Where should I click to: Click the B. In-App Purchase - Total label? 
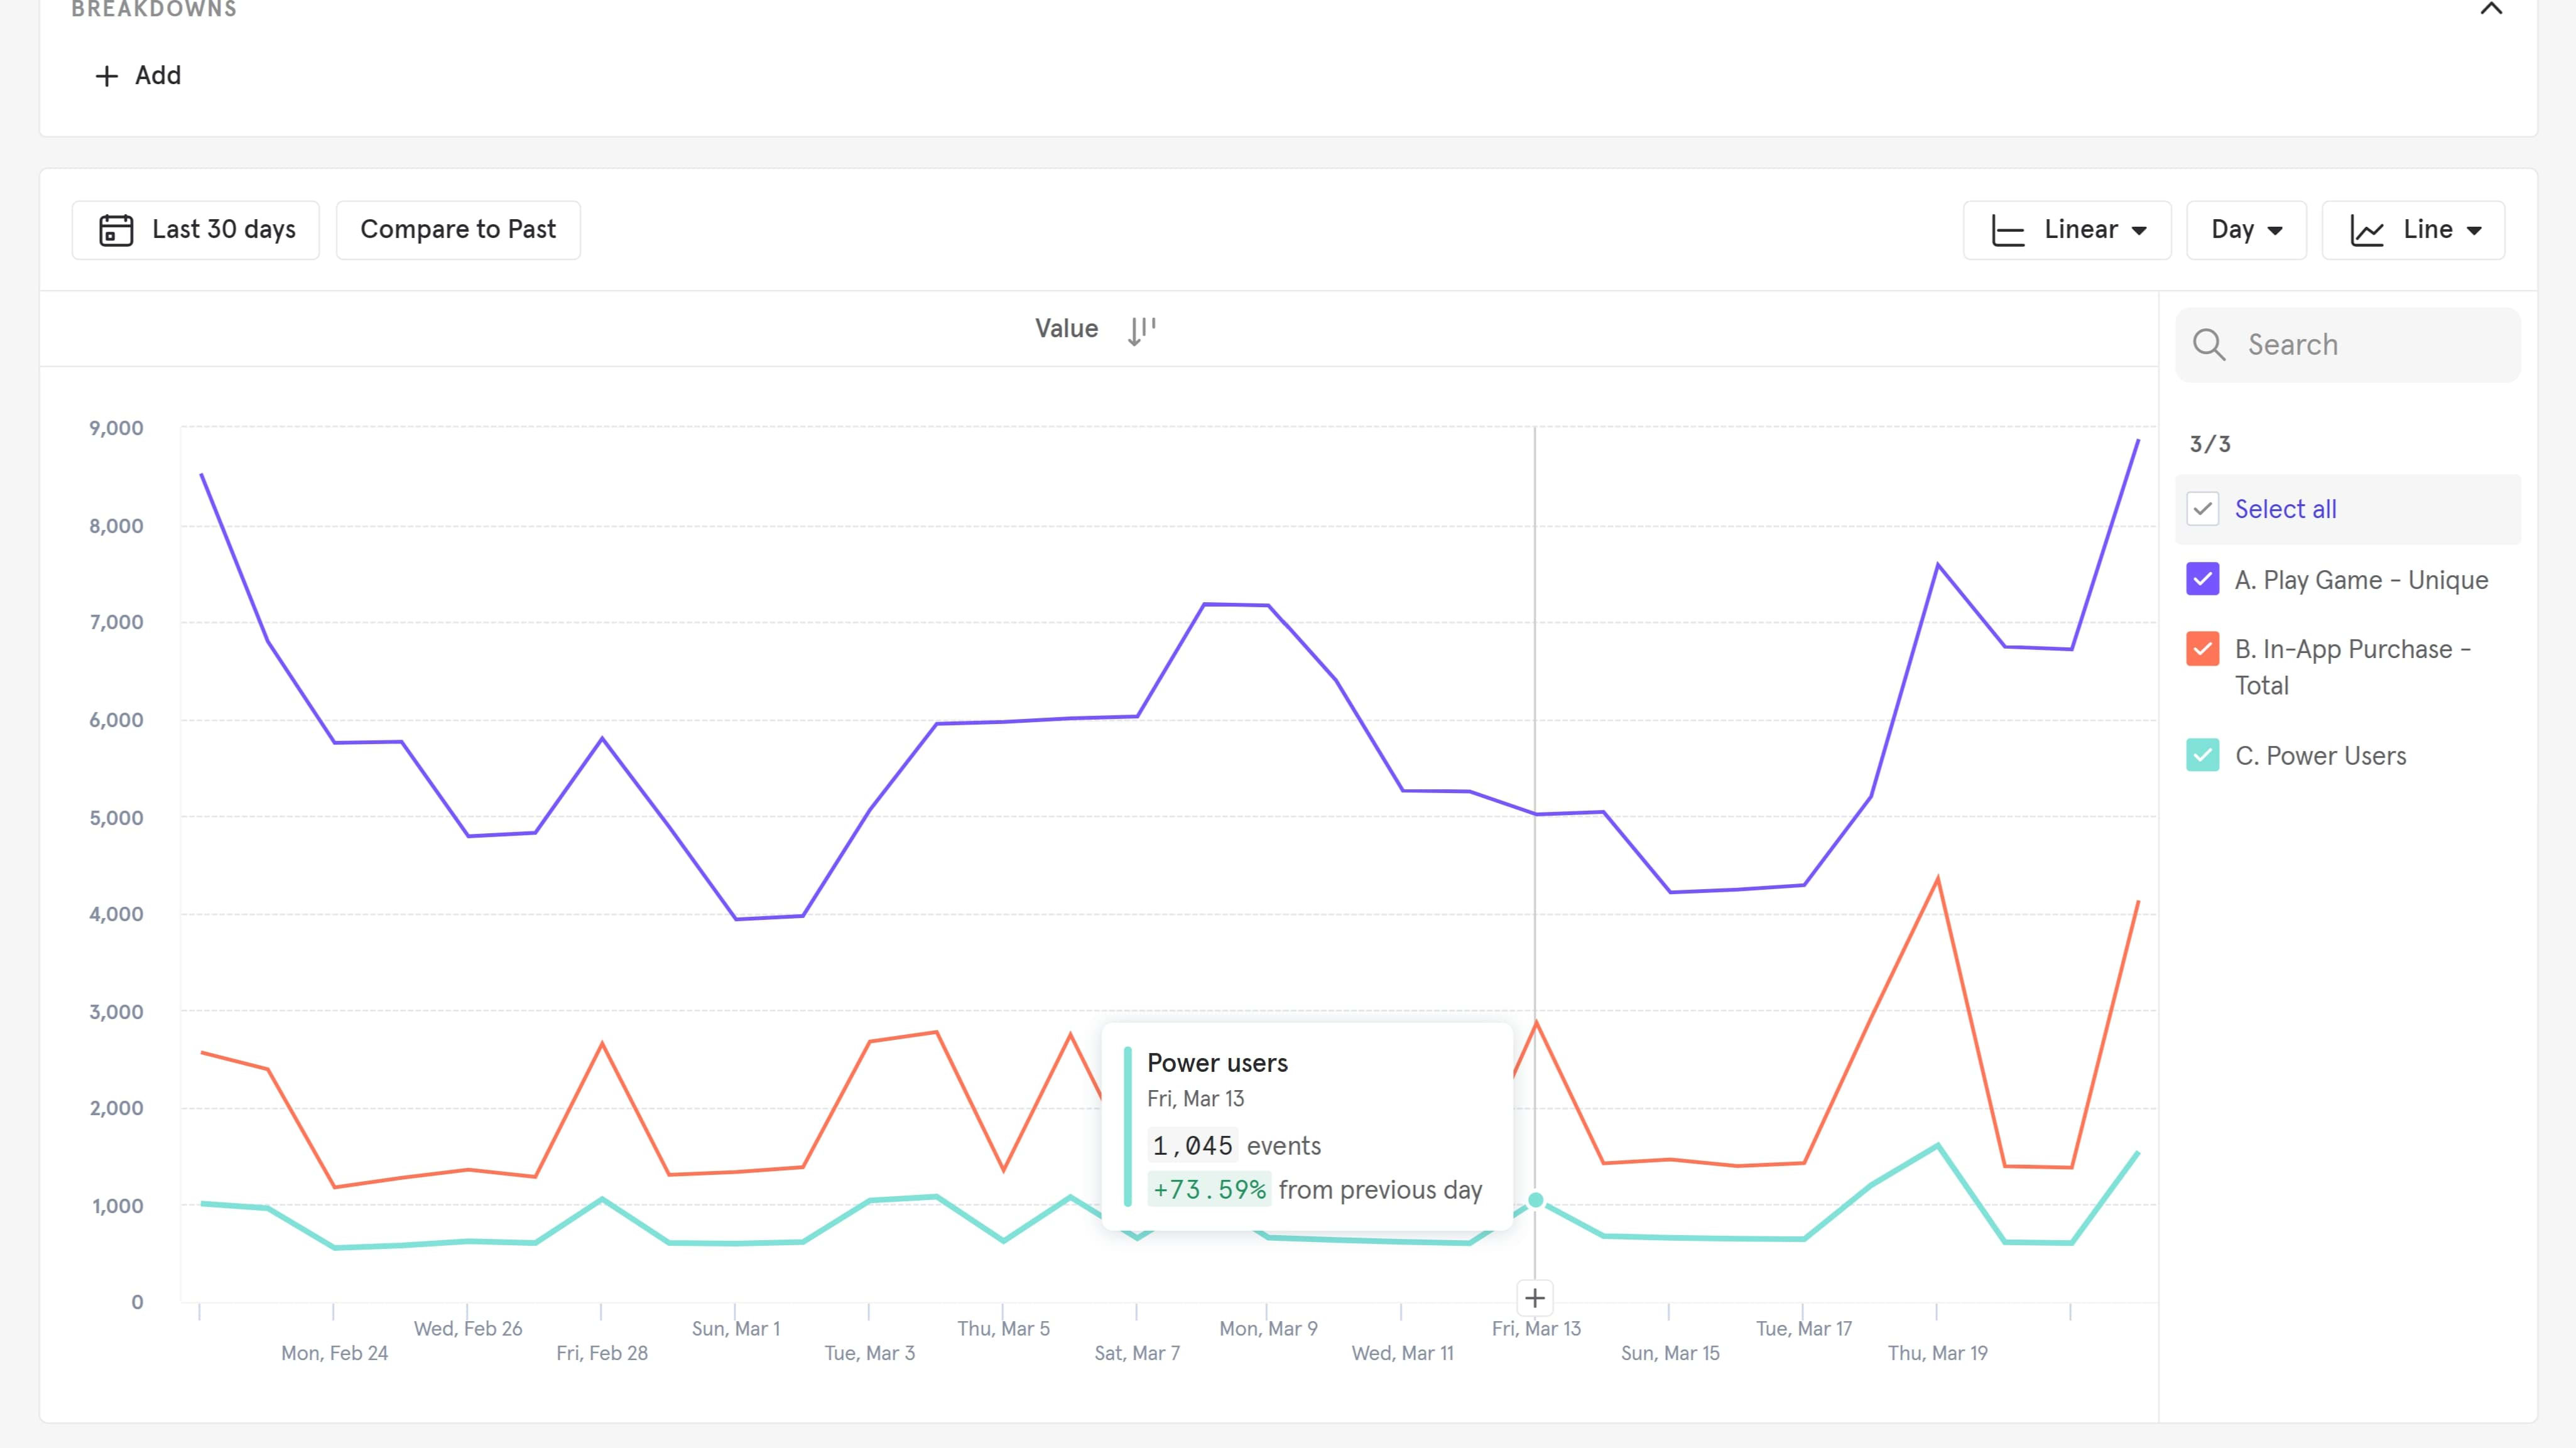[x=2353, y=667]
